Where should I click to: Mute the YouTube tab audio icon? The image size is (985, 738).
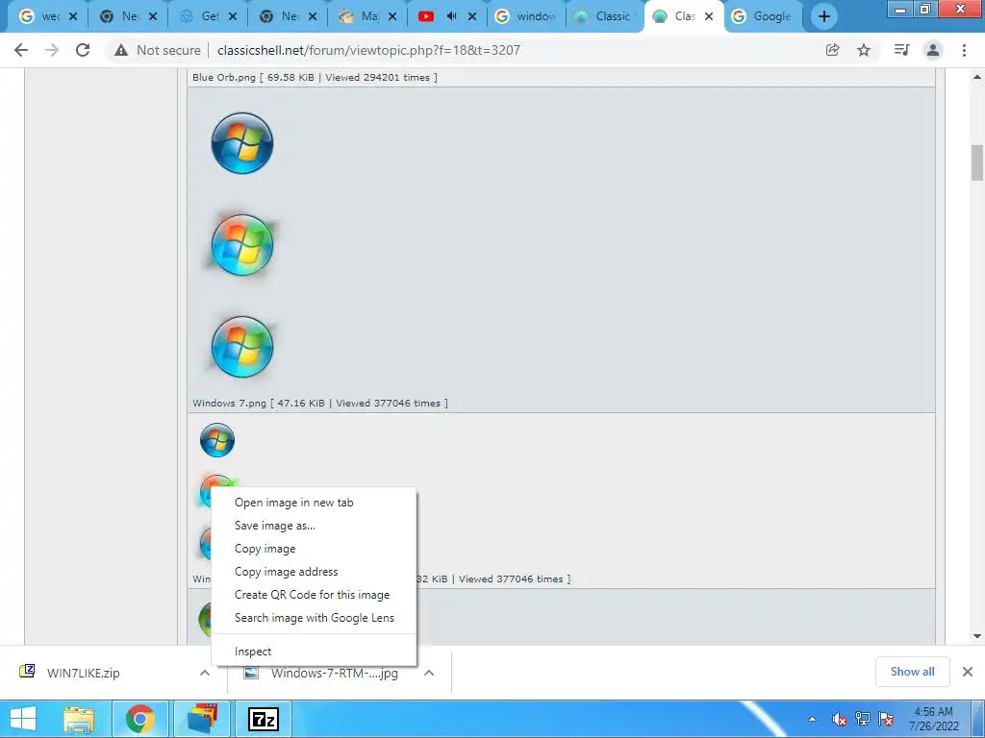(451, 16)
